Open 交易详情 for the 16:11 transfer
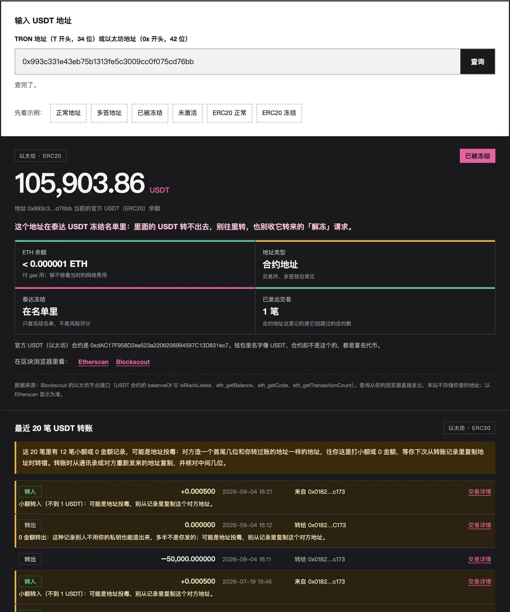Viewport: 510px width, 612px height. 479,559
